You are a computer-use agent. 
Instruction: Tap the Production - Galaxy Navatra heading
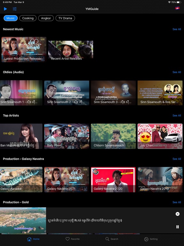pos(23,159)
